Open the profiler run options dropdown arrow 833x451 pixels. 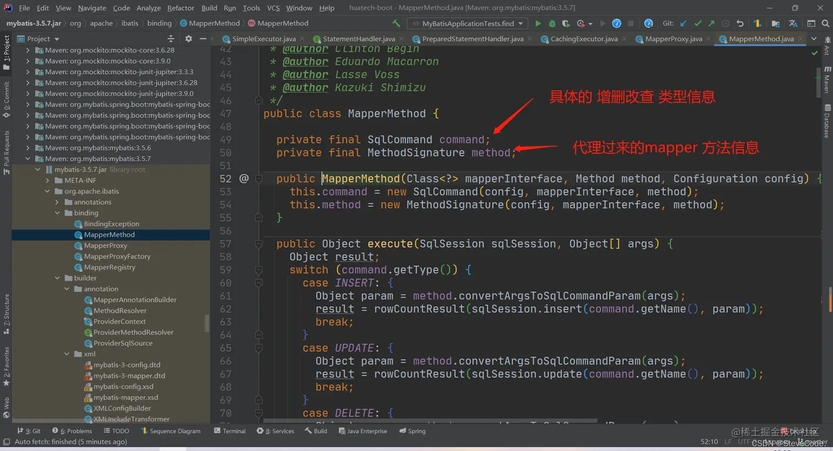(x=591, y=24)
